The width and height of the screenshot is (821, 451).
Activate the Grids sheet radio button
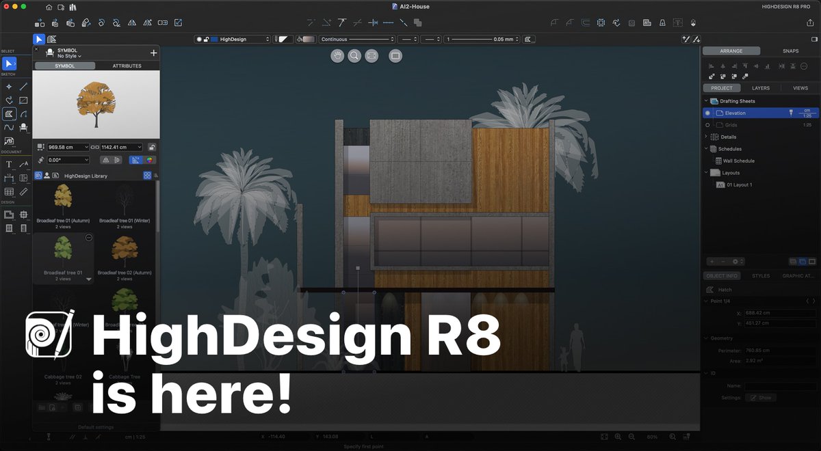click(x=707, y=125)
